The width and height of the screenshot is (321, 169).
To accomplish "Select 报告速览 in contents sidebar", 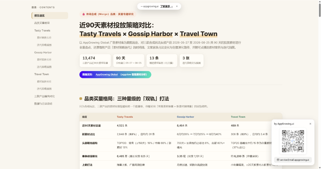I will [x=50, y=15].
